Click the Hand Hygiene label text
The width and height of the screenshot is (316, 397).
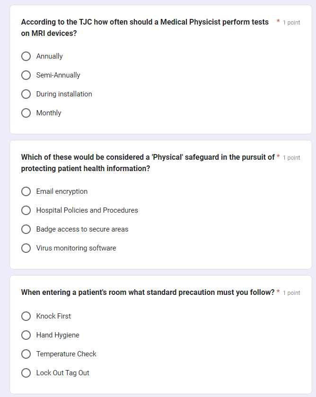tap(58, 335)
